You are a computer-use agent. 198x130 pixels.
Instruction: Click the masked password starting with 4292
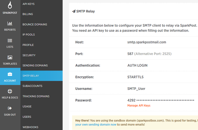click(161, 100)
